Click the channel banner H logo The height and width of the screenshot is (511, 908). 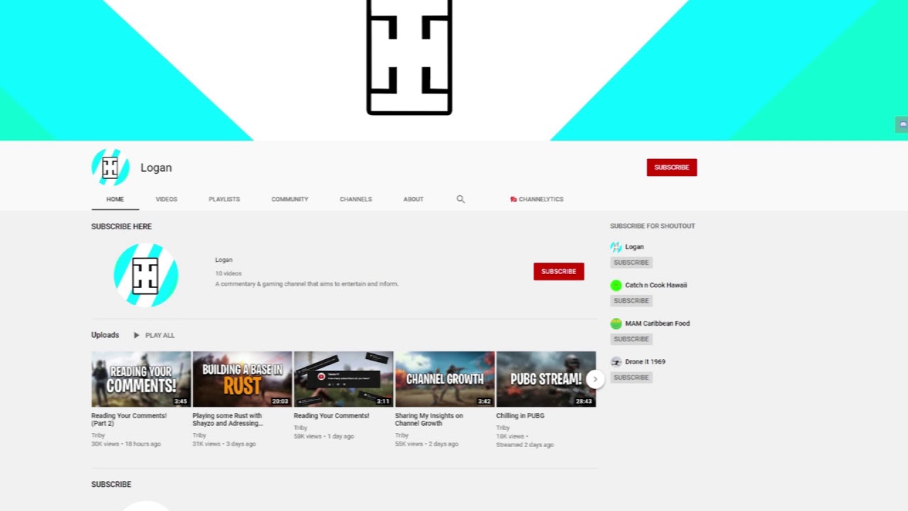(x=409, y=57)
